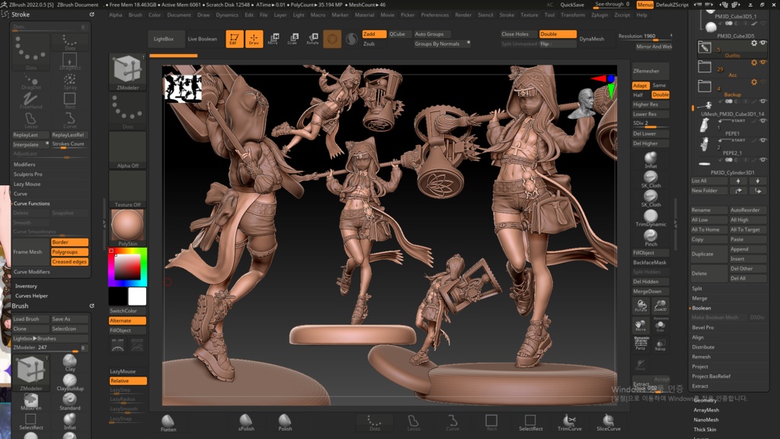Expand the Geometry subpalette
Viewport: 780px width, 439px height.
tap(705, 400)
